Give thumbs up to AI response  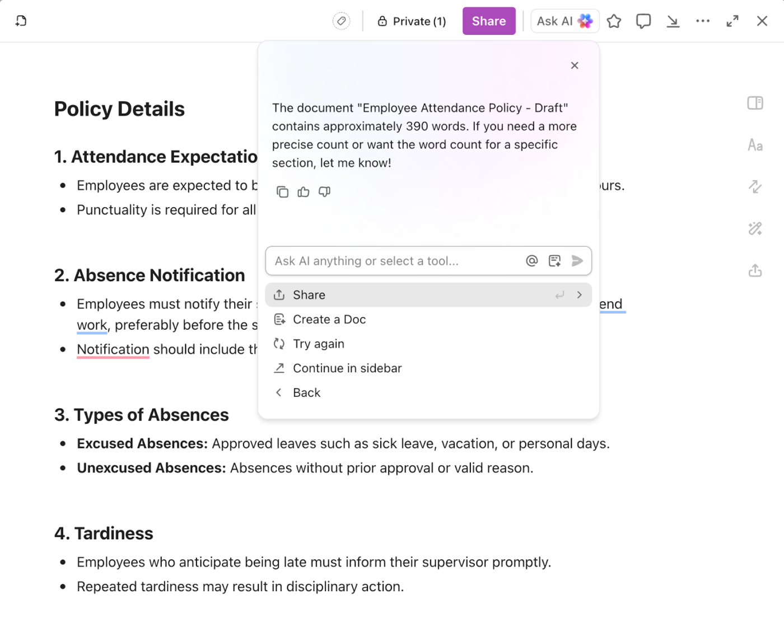tap(304, 192)
